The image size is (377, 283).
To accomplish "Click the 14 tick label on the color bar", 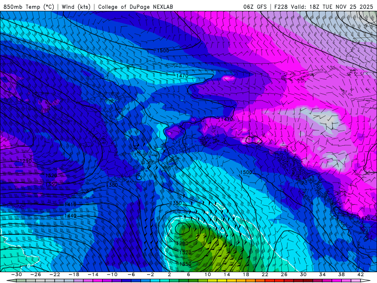I will 227,275.
